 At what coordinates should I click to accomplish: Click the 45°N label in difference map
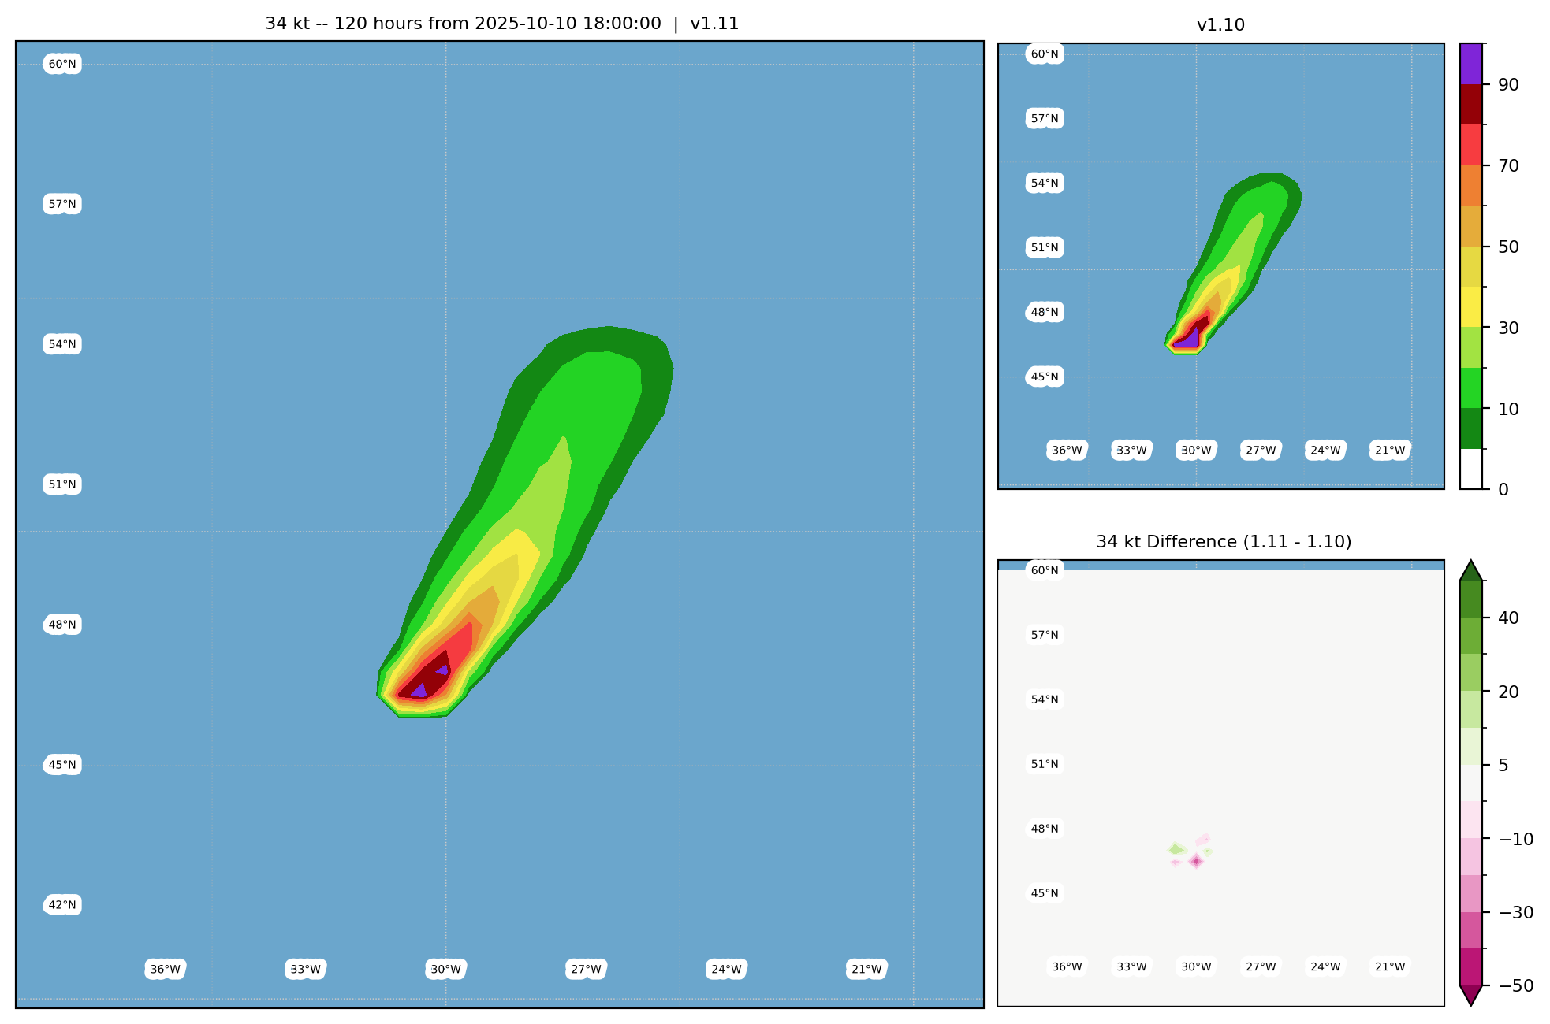(x=1045, y=893)
